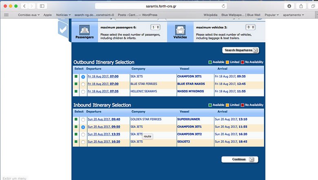This screenshot has width=318, height=180.
Task: Open Safari share button
Action: point(301,6)
